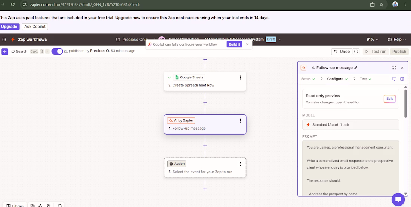Image resolution: width=411 pixels, height=207 pixels.
Task: Open the browser three-dot menu
Action: pos(405,4)
